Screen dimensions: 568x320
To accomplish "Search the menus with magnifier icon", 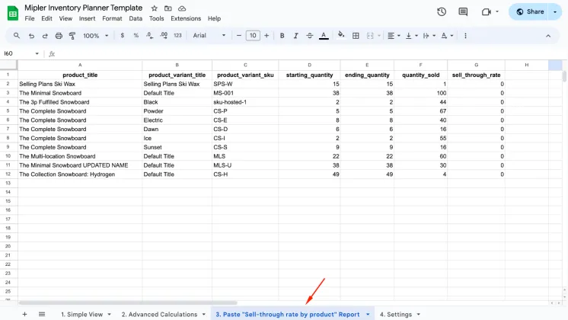I will (x=17, y=36).
